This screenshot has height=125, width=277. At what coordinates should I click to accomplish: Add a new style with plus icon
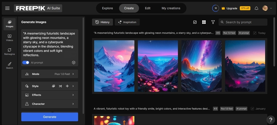click(x=67, y=86)
